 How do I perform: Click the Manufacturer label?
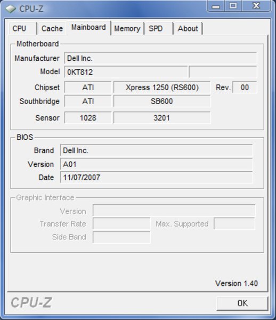tap(37, 58)
